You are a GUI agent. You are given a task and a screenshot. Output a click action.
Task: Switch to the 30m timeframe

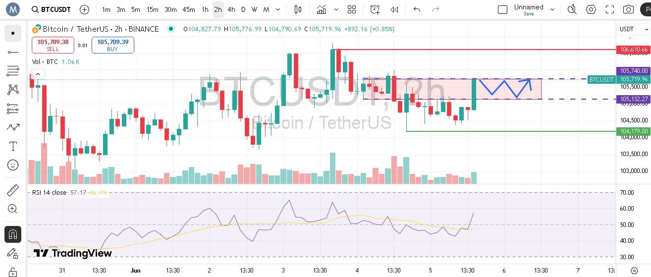170,9
